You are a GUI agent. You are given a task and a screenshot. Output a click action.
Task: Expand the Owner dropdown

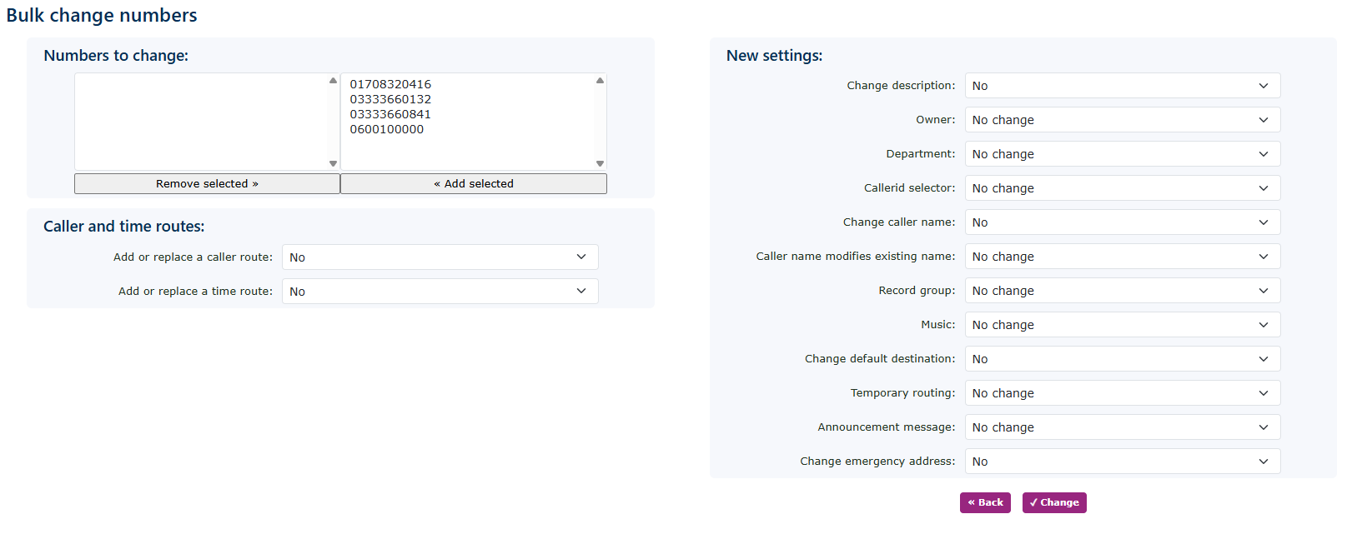tap(1122, 120)
